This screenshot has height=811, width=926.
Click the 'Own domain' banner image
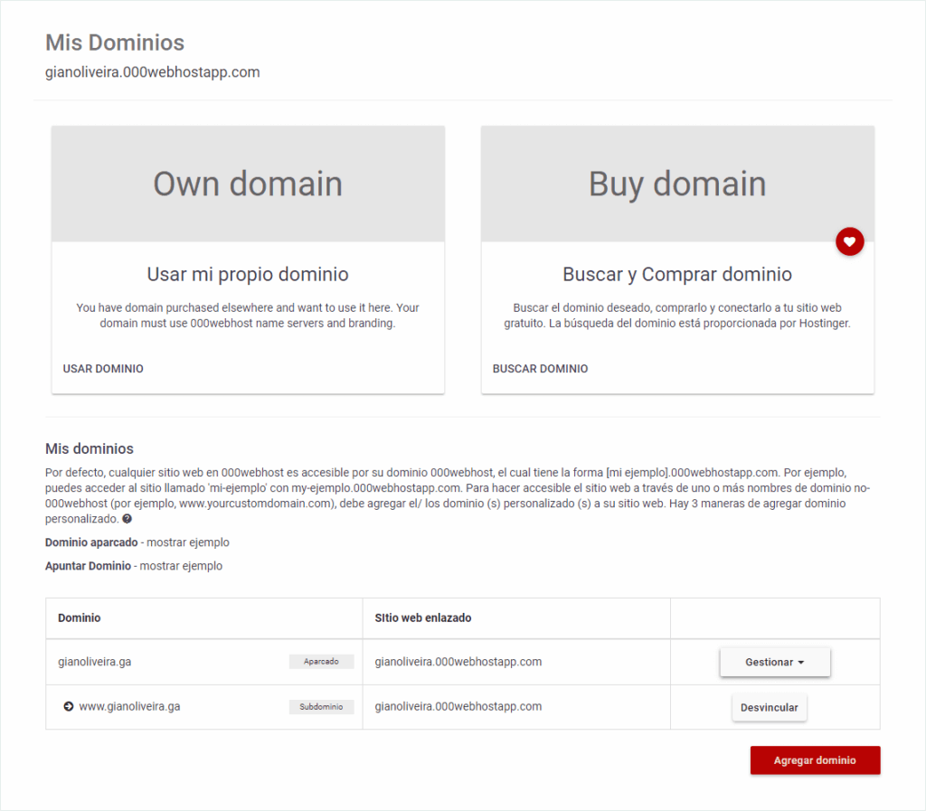tap(248, 184)
